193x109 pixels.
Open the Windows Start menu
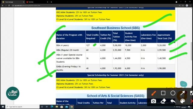click(3, 107)
